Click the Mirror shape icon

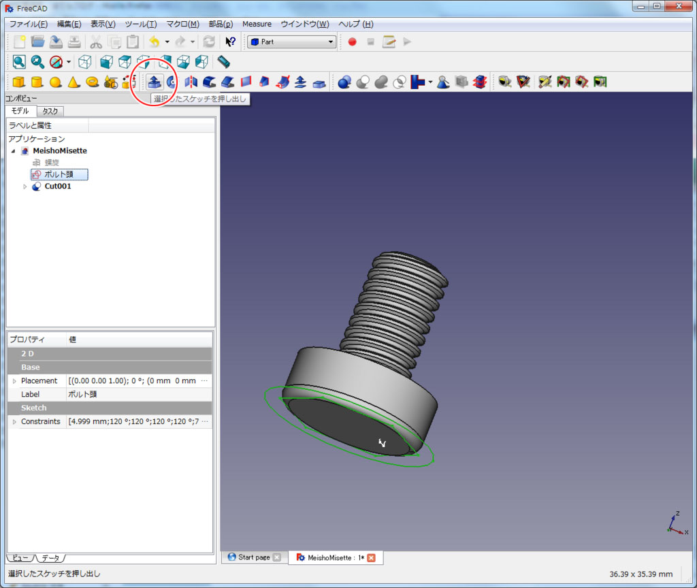pos(191,82)
